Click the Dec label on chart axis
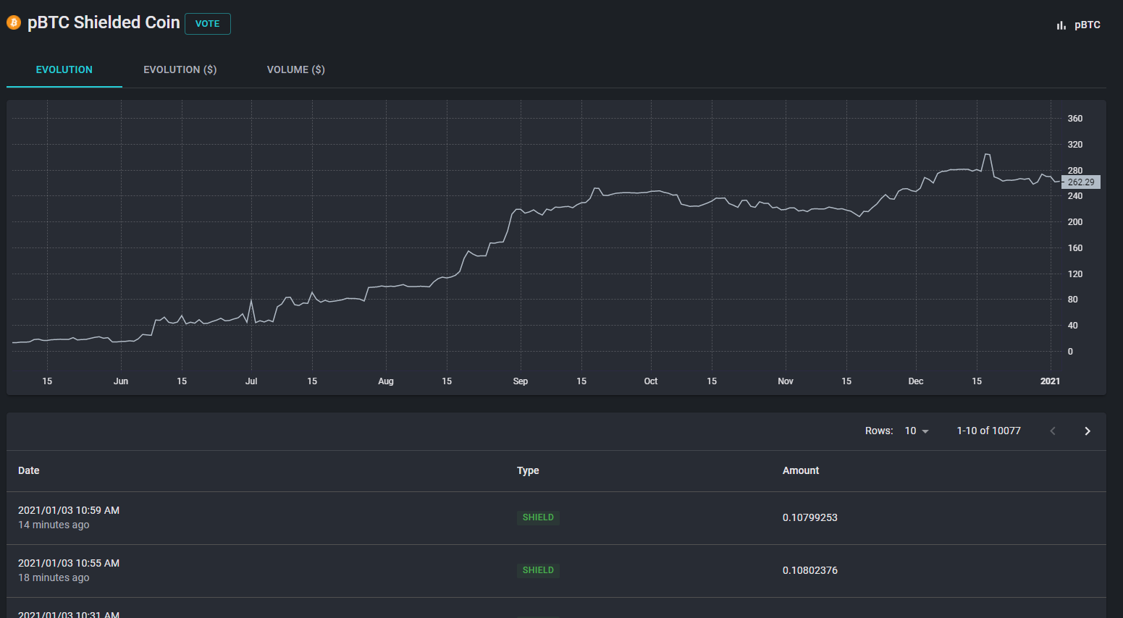 [916, 381]
